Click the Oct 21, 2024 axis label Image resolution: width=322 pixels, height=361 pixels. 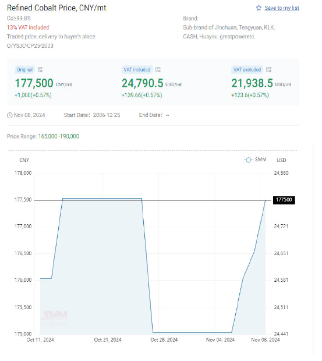(x=108, y=340)
